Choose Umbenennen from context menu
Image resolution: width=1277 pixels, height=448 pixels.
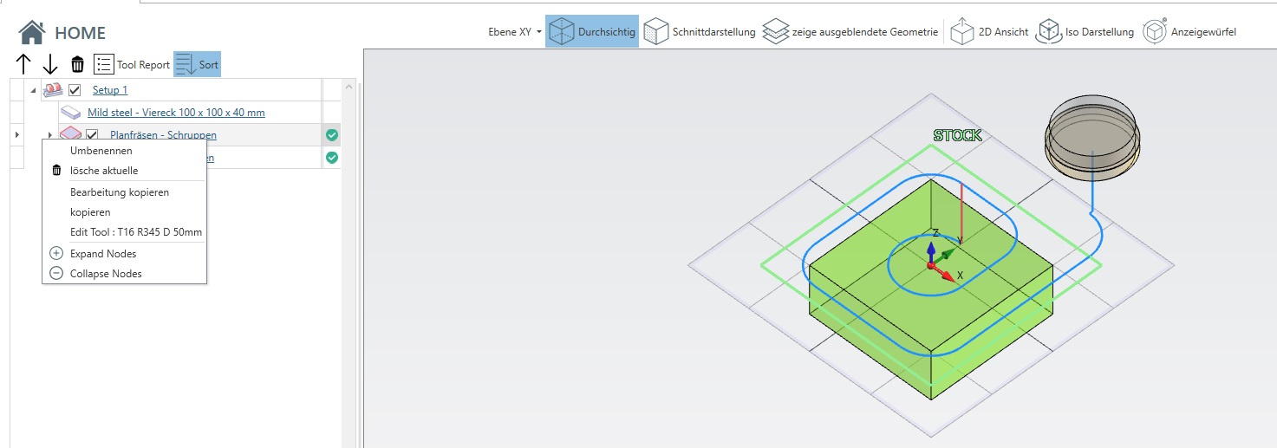coord(101,151)
